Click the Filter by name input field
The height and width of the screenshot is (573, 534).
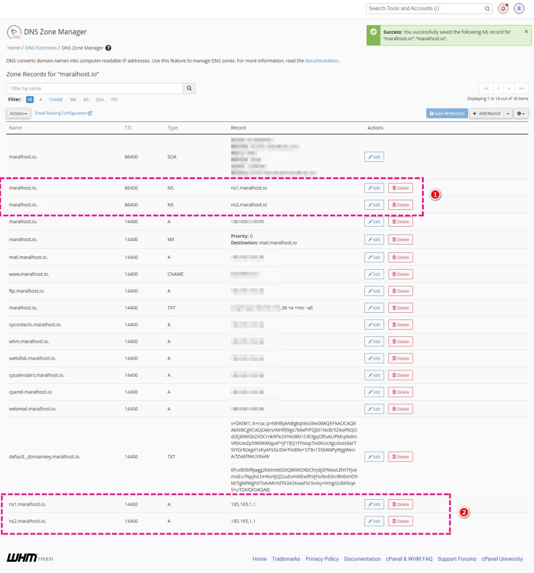pos(95,88)
